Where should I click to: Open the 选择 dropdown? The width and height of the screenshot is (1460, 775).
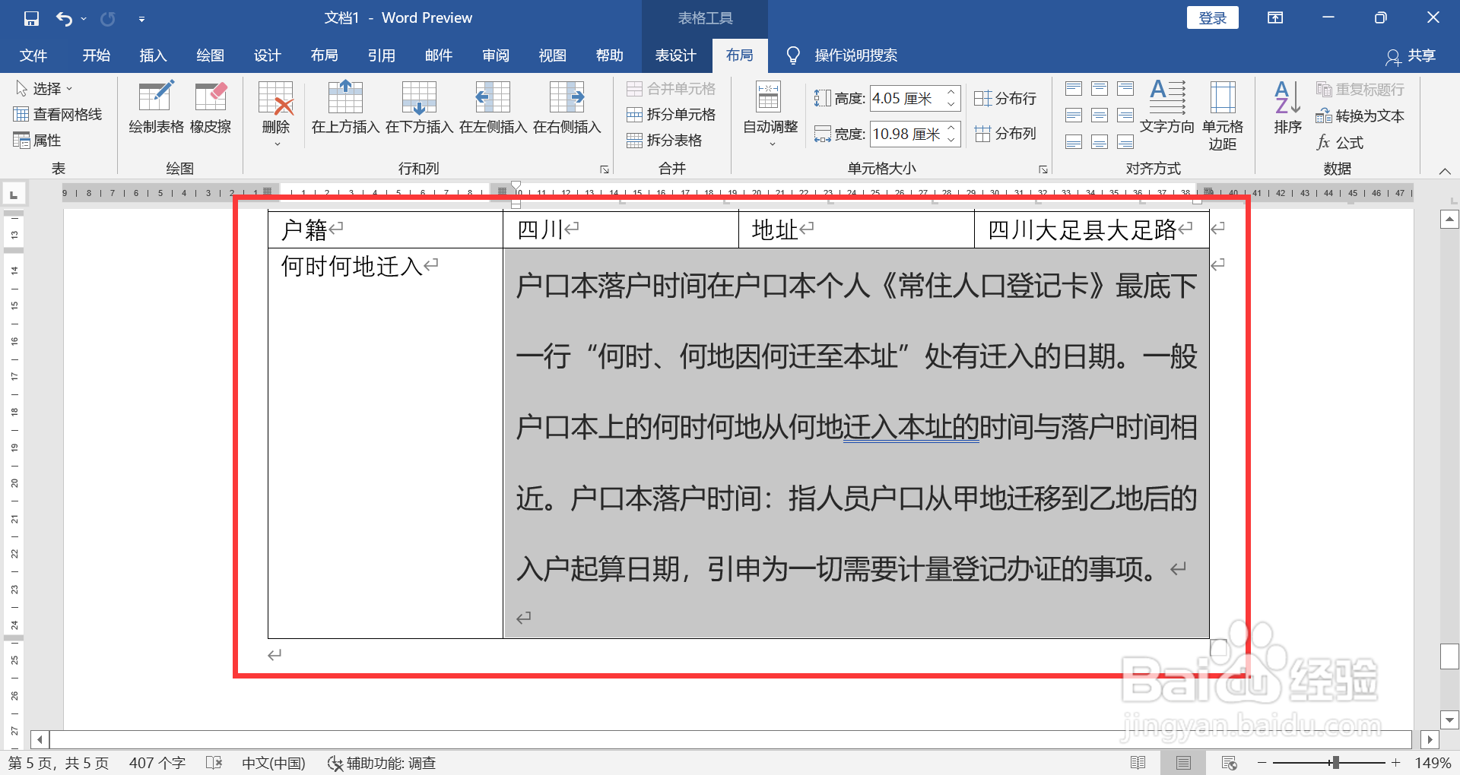pyautogui.click(x=44, y=89)
